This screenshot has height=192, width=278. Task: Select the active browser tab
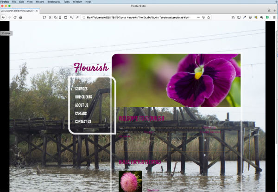[x=19, y=11]
